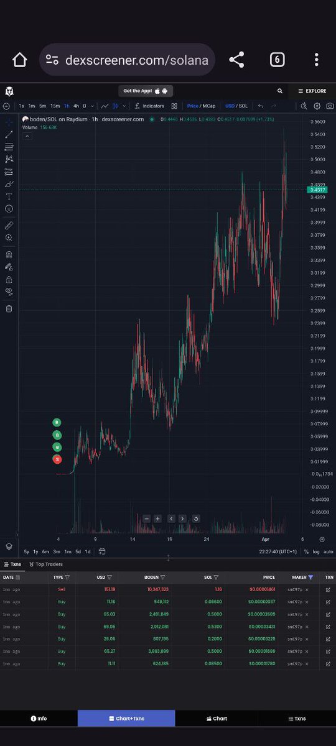336x746 pixels.
Task: Select the 1s timeframe
Action: tap(22, 106)
